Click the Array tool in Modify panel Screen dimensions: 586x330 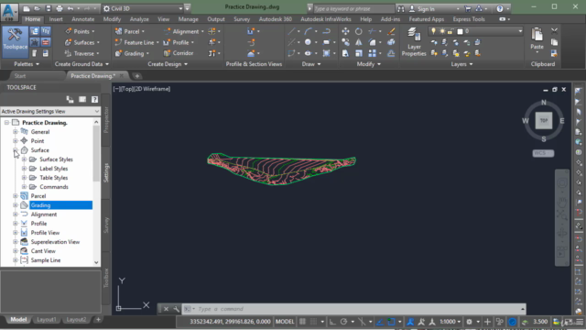coord(373,53)
